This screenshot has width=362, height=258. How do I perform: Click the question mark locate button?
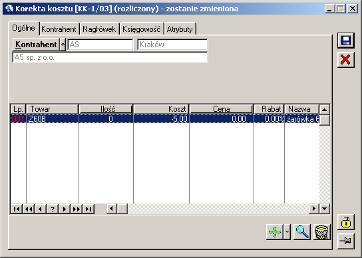(x=53, y=209)
